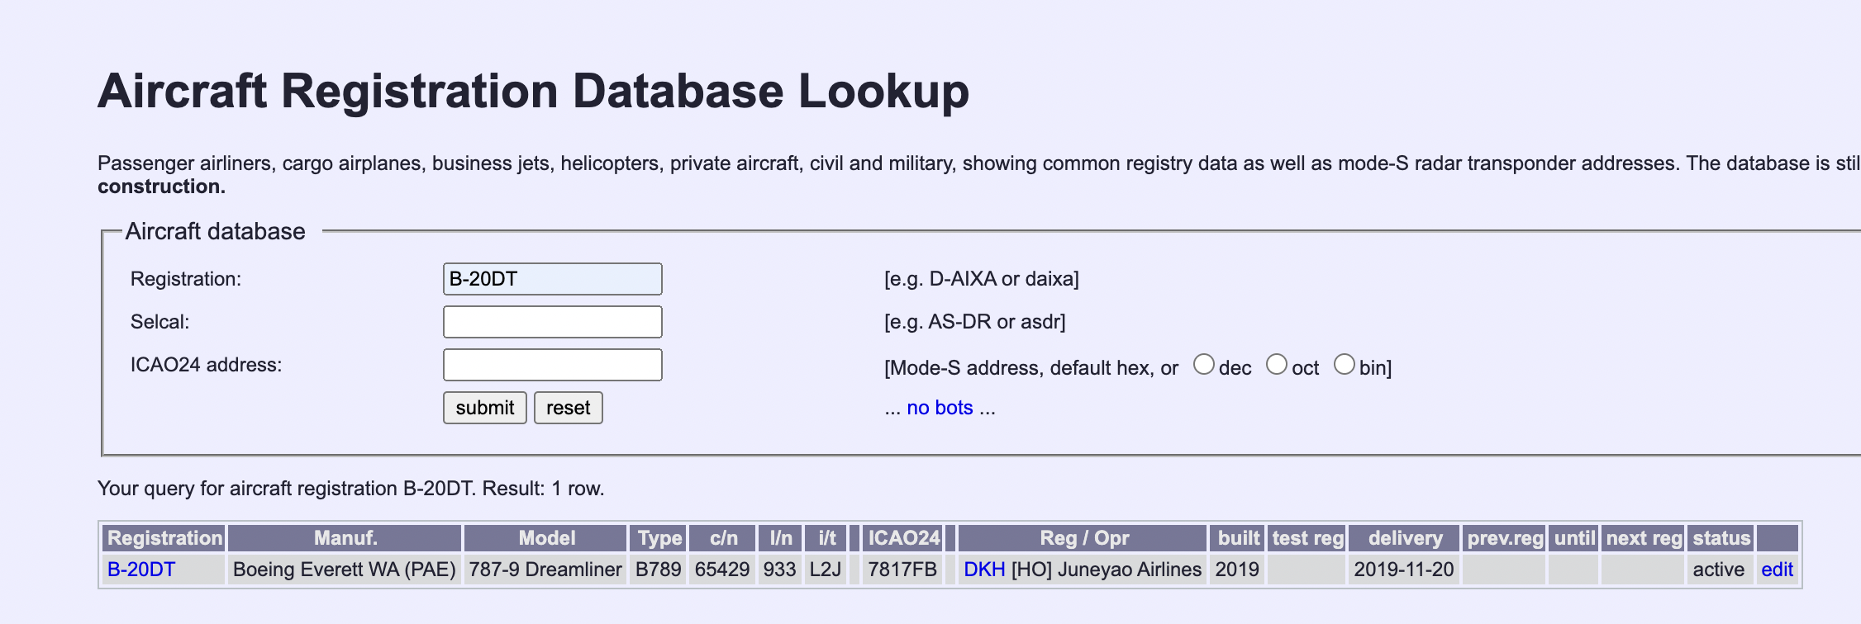Click the ICAO24 column header
Screen dimensions: 1861x624
pos(903,538)
